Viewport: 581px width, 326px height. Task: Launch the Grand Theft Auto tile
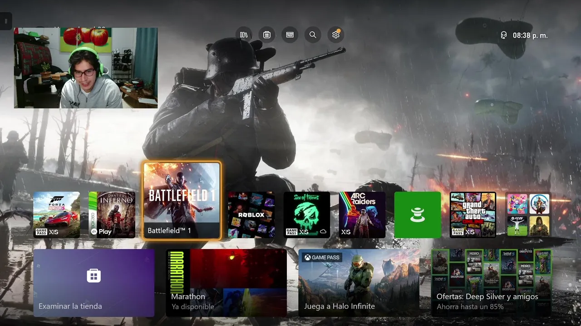[473, 215]
